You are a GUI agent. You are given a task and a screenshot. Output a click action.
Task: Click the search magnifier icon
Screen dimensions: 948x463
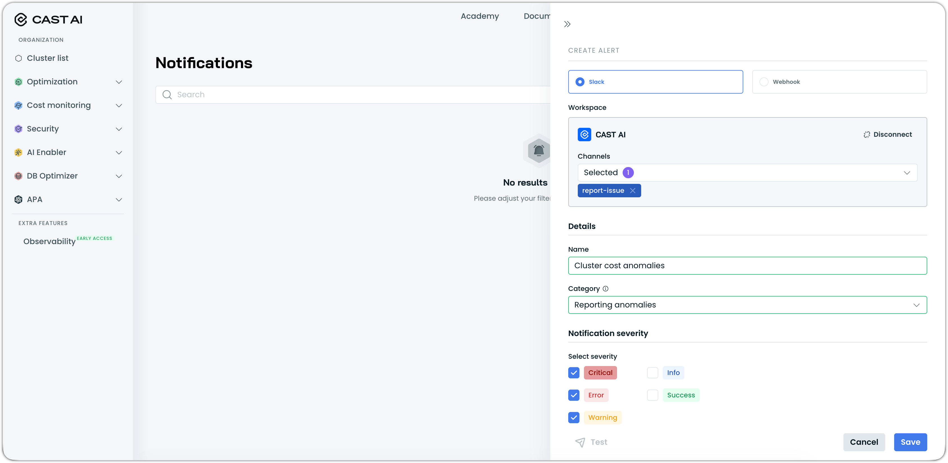[167, 94]
